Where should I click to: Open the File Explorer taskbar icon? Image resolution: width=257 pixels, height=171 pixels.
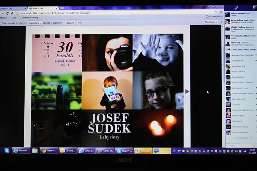click(35, 151)
